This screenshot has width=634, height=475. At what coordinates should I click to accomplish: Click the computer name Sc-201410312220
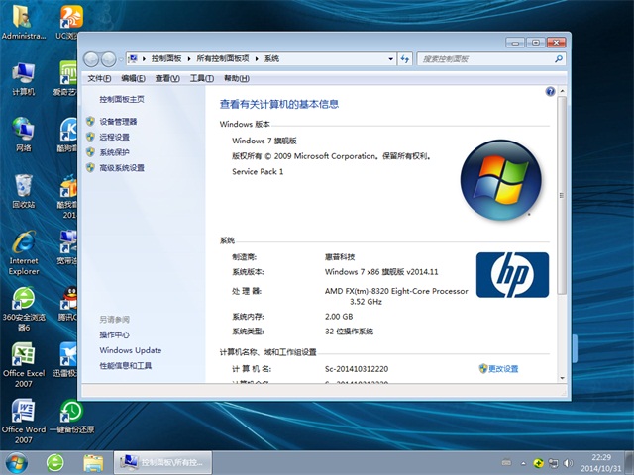357,369
